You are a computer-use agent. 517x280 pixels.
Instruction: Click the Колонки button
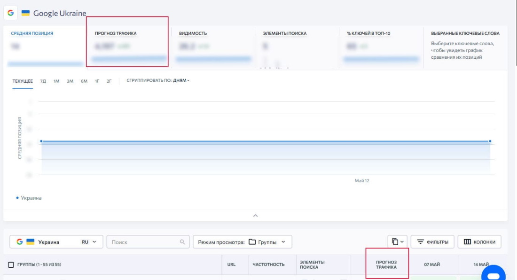point(479,242)
